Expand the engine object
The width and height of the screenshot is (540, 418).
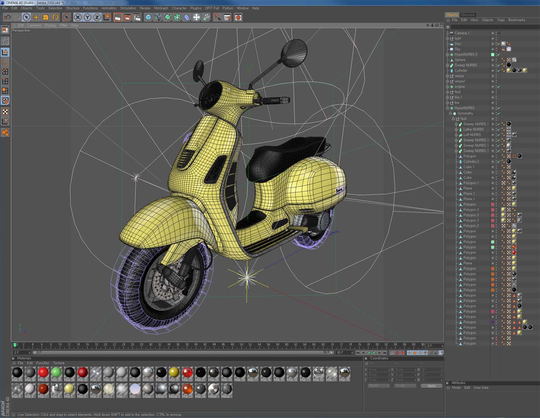[x=448, y=87]
